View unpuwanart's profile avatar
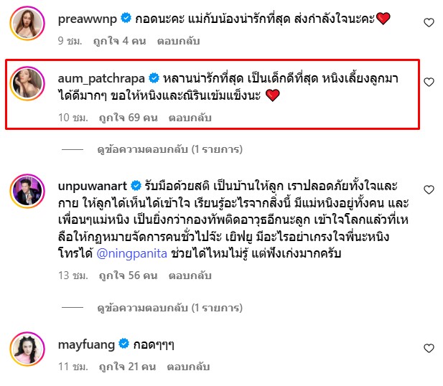 [x=27, y=191]
